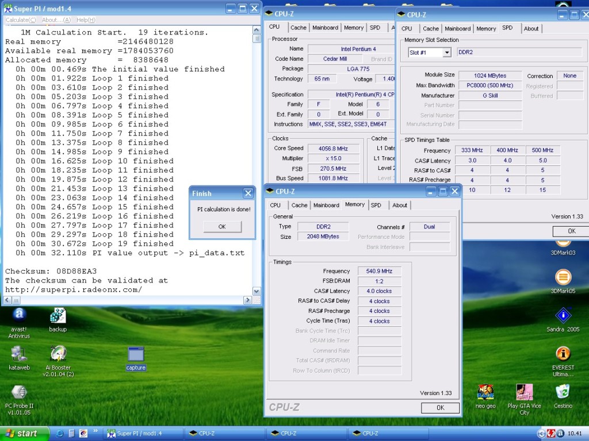Image resolution: width=589 pixels, height=441 pixels.
Task: Launch PC Probe II v1.01.05 icon
Action: tap(19, 400)
